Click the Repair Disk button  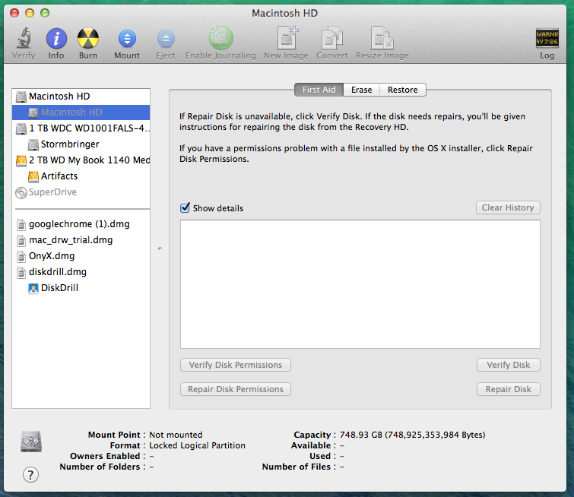[x=508, y=389]
